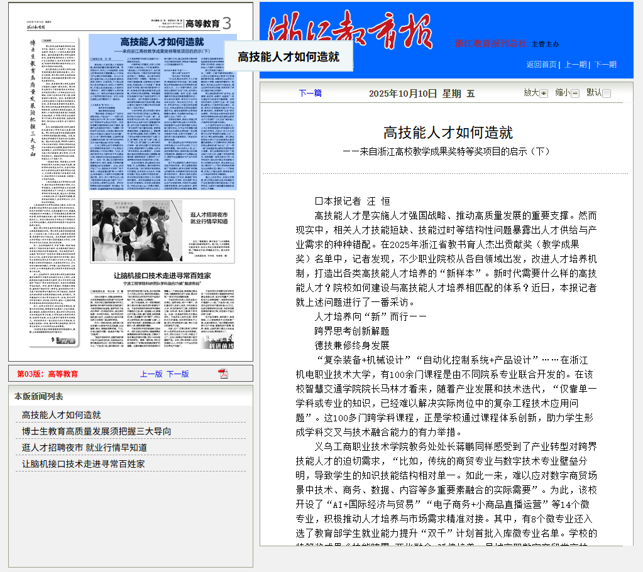This screenshot has height=572, width=643.
Task: Open next issue via 下一期
Action: click(605, 65)
